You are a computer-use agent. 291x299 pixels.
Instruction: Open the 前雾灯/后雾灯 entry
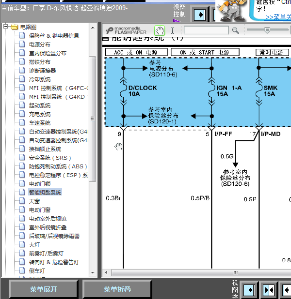[46, 254]
